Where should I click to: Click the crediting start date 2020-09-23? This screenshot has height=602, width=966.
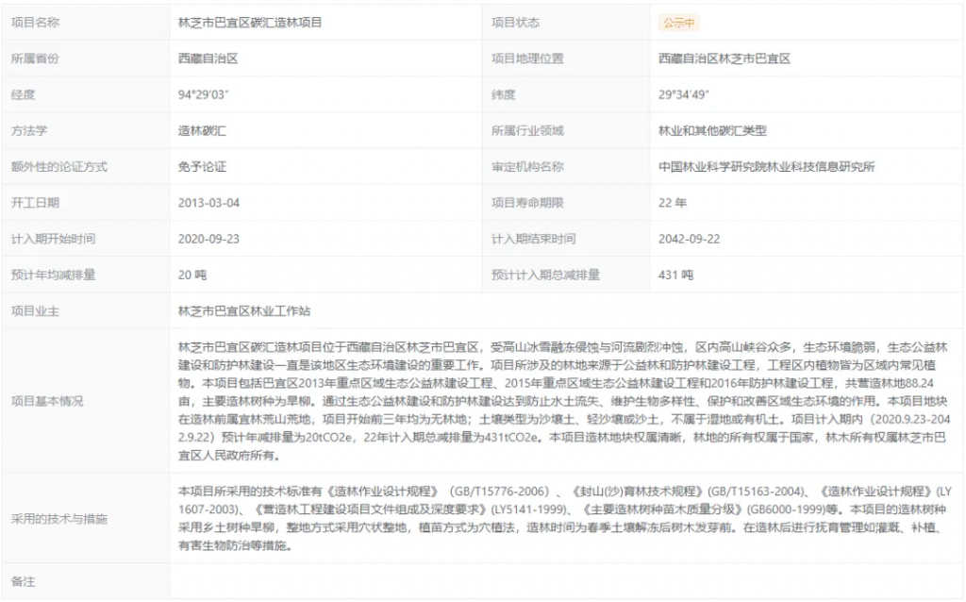(x=209, y=239)
